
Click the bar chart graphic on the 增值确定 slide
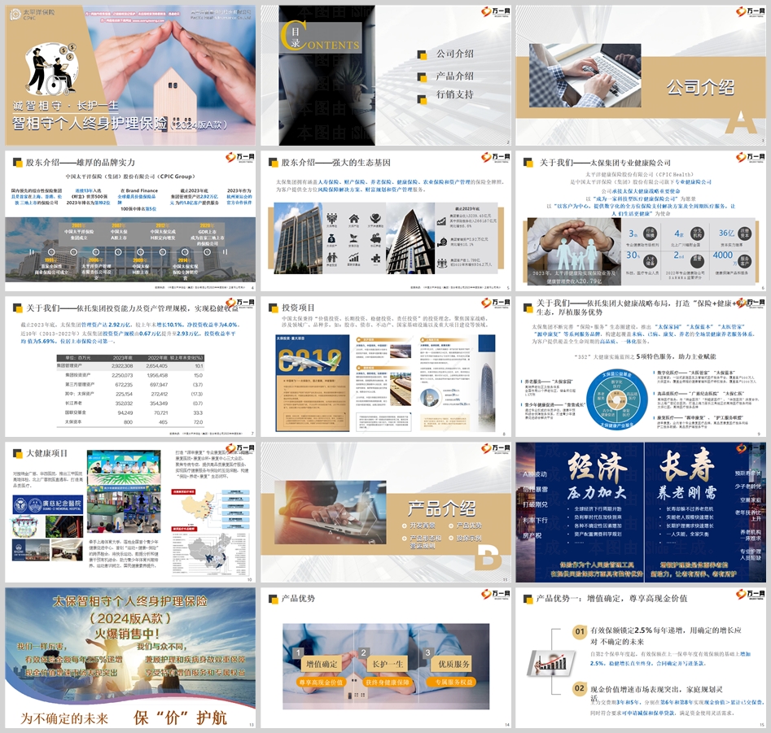pyautogui.click(x=550, y=663)
